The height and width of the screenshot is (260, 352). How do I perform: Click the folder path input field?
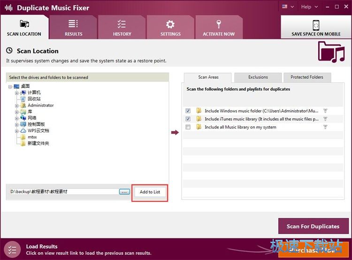[64, 191]
